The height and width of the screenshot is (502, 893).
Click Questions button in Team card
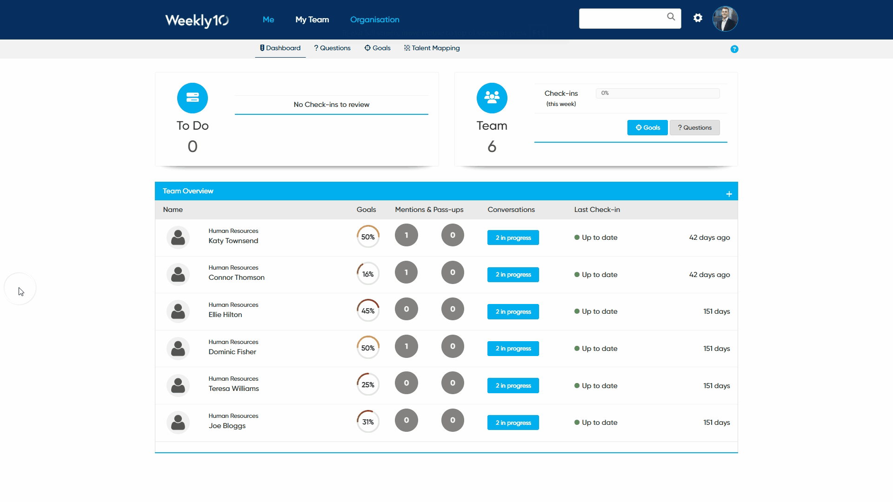click(x=694, y=127)
